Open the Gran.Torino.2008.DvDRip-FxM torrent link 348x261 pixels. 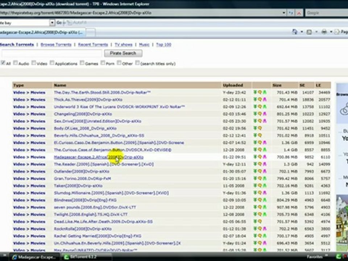tap(82, 178)
